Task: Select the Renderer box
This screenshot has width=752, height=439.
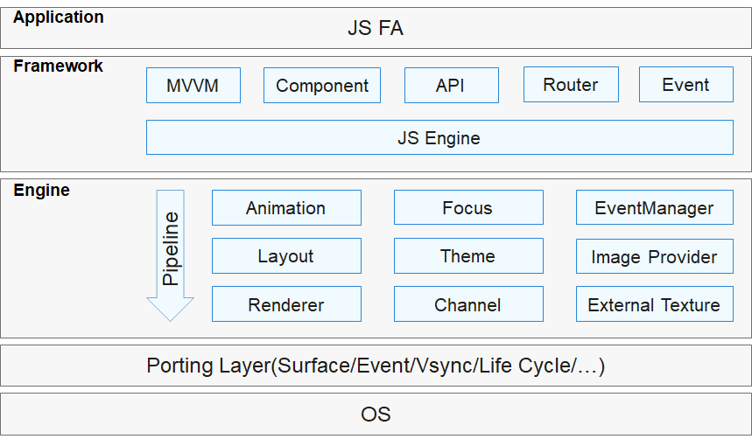Action: 286,304
